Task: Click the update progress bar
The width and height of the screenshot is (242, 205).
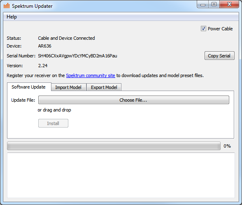Action: [114, 146]
